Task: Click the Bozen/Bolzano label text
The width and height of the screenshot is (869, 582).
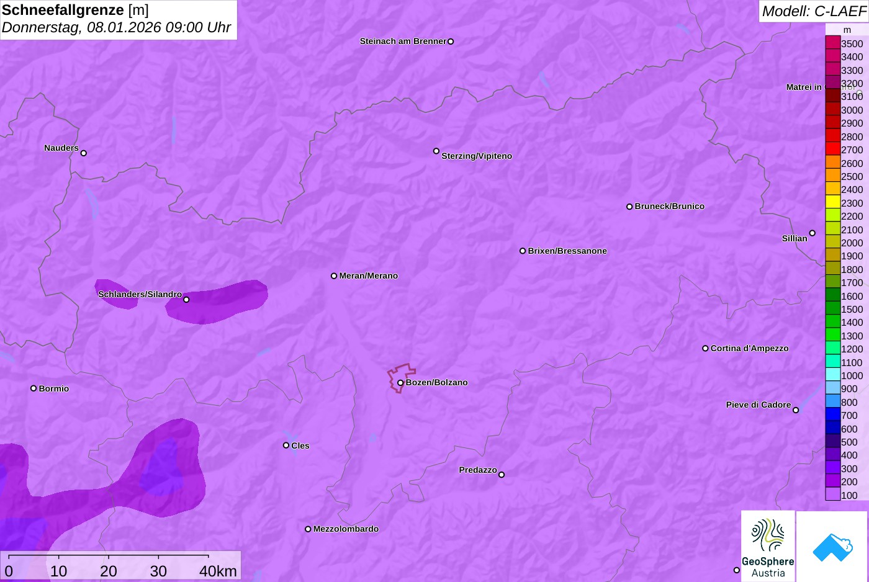Action: click(437, 382)
